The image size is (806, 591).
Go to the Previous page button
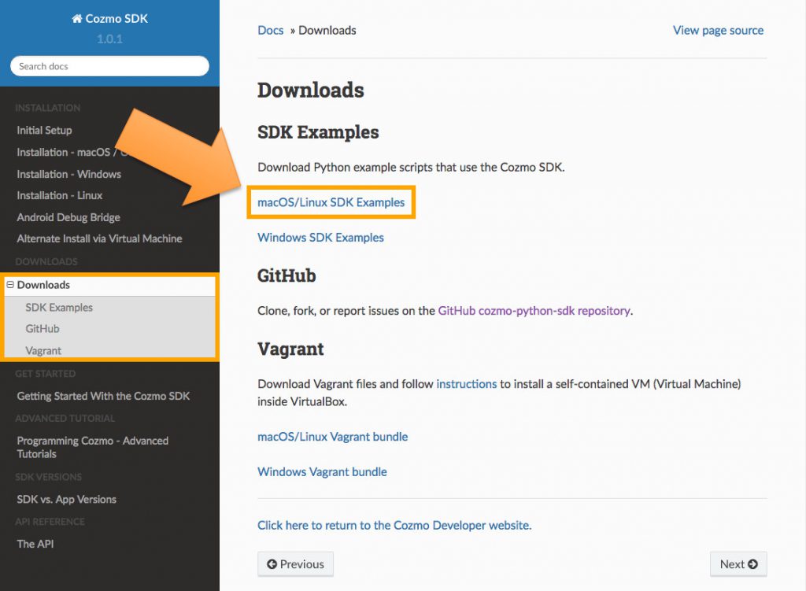[295, 564]
